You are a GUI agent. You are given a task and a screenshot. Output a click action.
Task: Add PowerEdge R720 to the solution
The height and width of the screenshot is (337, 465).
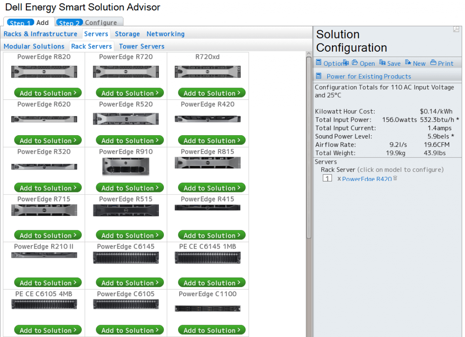click(x=130, y=93)
